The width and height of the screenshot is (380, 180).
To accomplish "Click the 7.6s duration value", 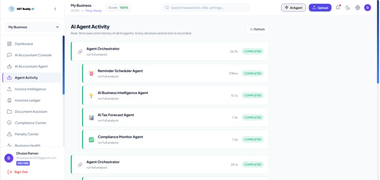I will (x=235, y=140).
